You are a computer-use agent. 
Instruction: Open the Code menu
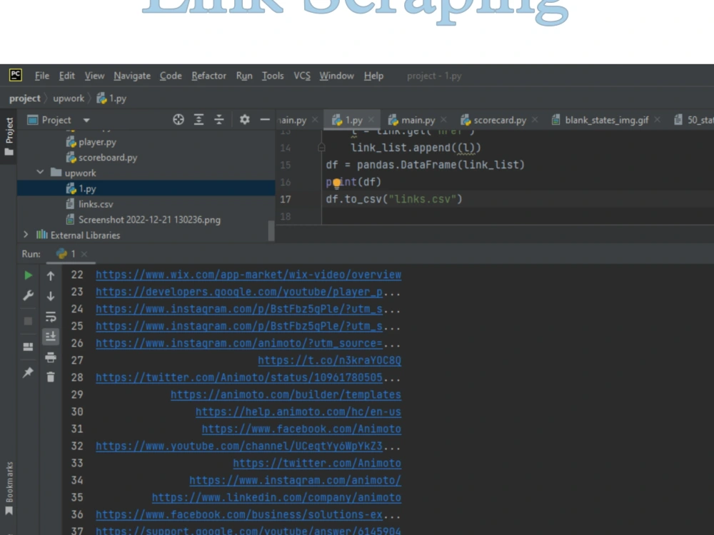pyautogui.click(x=171, y=76)
